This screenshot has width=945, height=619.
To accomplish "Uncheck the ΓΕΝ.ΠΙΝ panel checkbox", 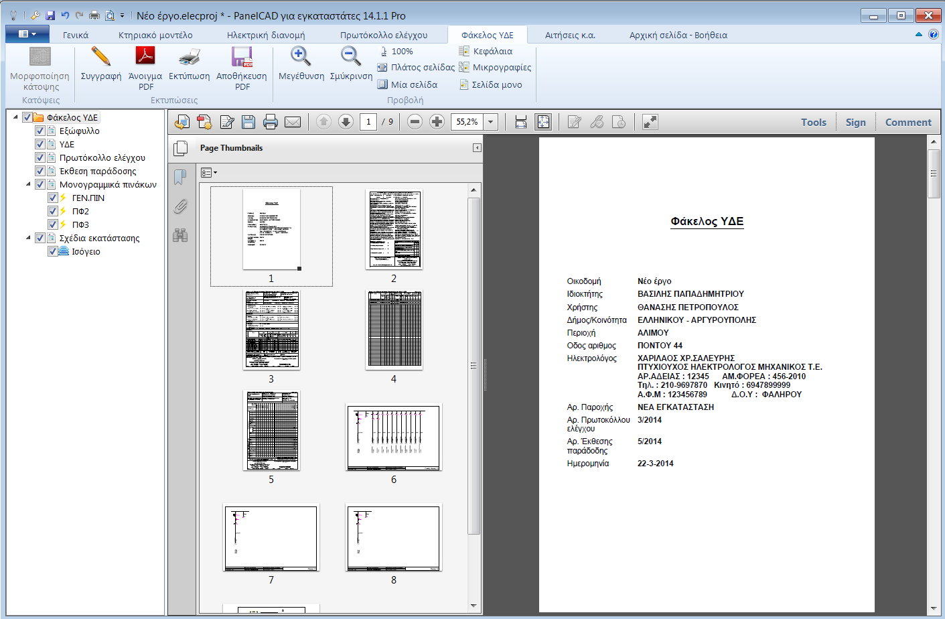I will 52,198.
